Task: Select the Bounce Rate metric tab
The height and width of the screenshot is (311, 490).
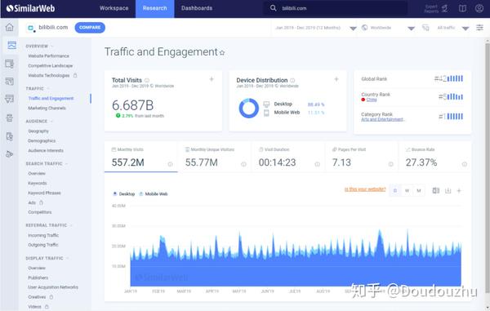Action: (434, 157)
